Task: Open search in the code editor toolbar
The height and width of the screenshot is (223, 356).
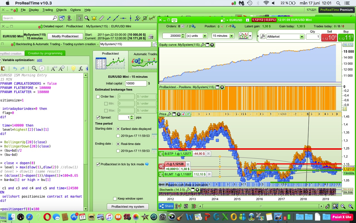Action: coord(34,69)
